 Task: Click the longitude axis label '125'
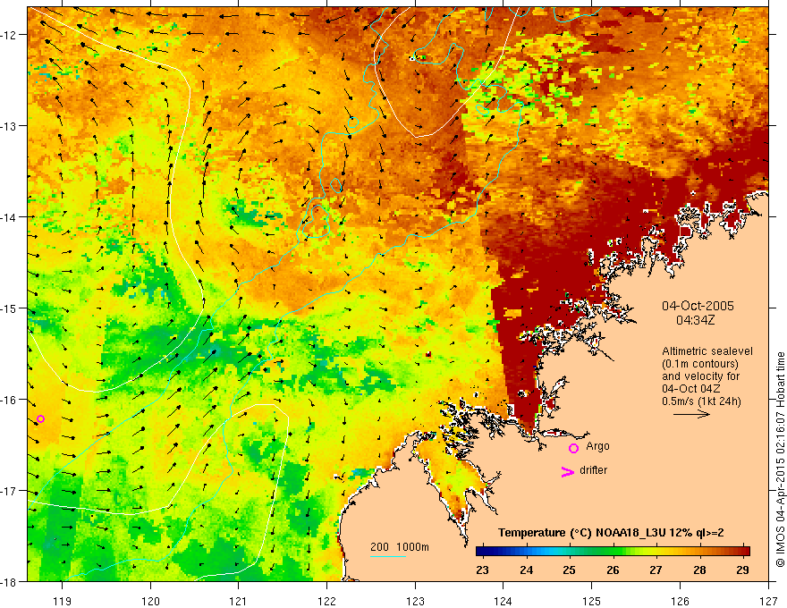pos(592,601)
